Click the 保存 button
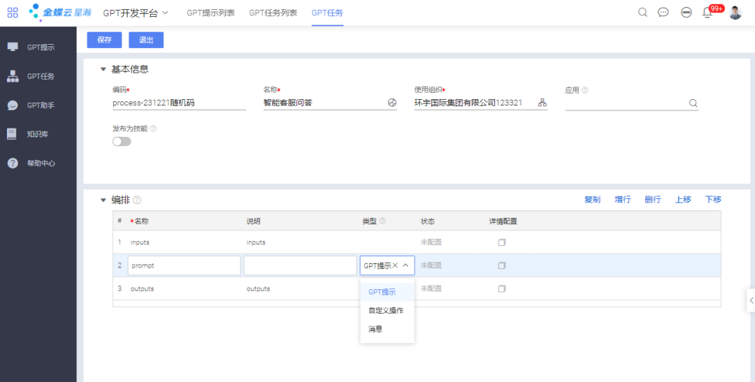The height and width of the screenshot is (382, 755). pos(104,41)
